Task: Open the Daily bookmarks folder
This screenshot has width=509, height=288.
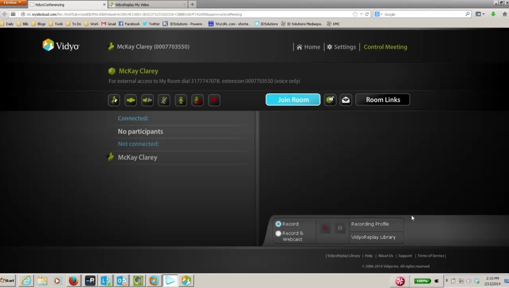Action: (7, 24)
